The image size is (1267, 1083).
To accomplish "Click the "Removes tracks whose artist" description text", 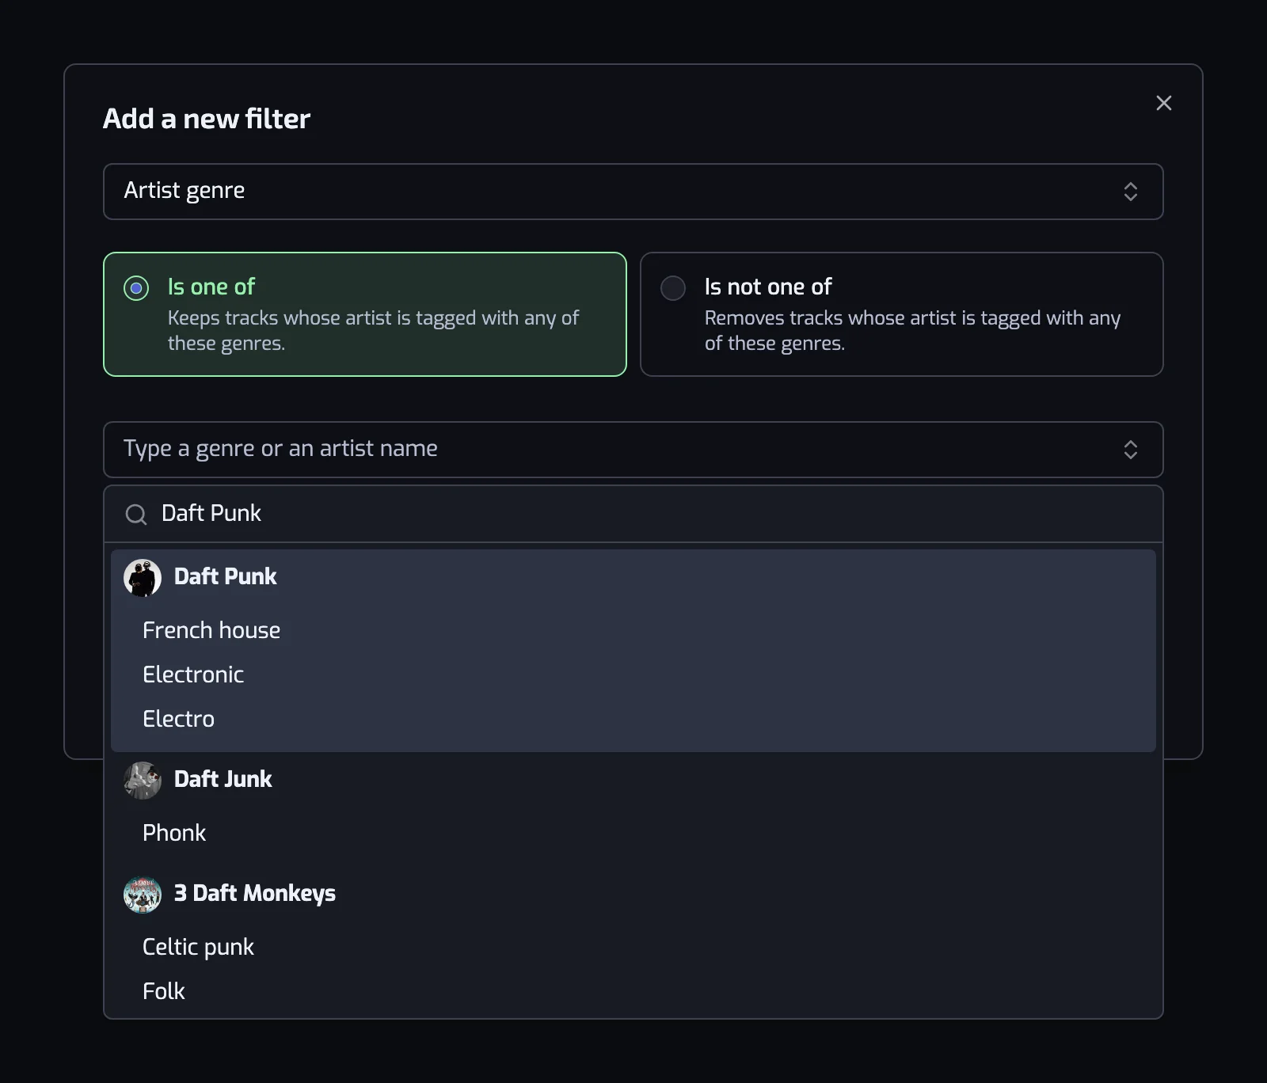I will (912, 330).
